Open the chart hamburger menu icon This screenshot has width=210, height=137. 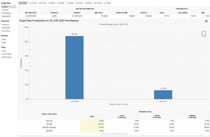[x=206, y=21]
